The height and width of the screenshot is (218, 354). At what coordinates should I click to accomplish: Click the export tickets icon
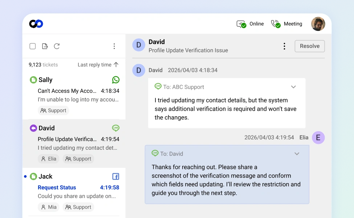click(45, 46)
